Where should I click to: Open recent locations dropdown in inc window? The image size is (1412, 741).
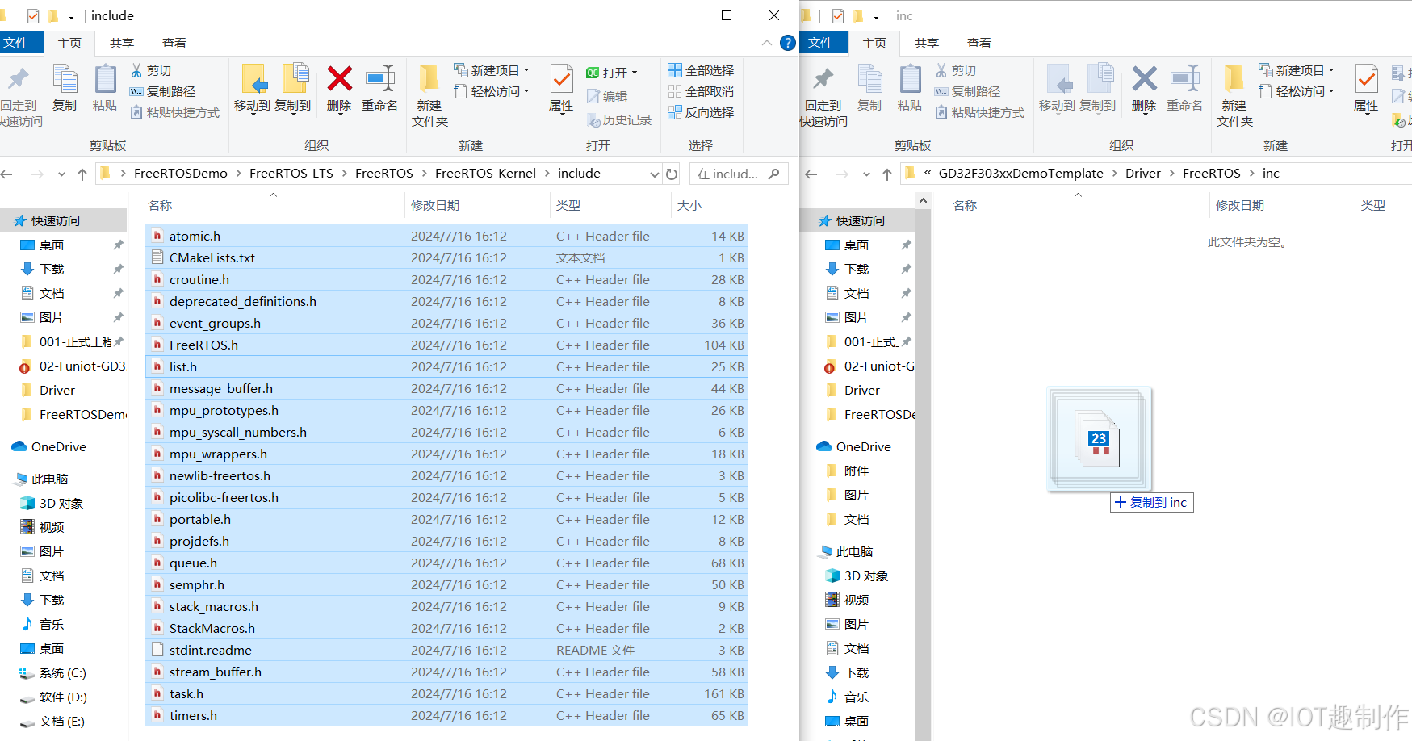(x=866, y=174)
